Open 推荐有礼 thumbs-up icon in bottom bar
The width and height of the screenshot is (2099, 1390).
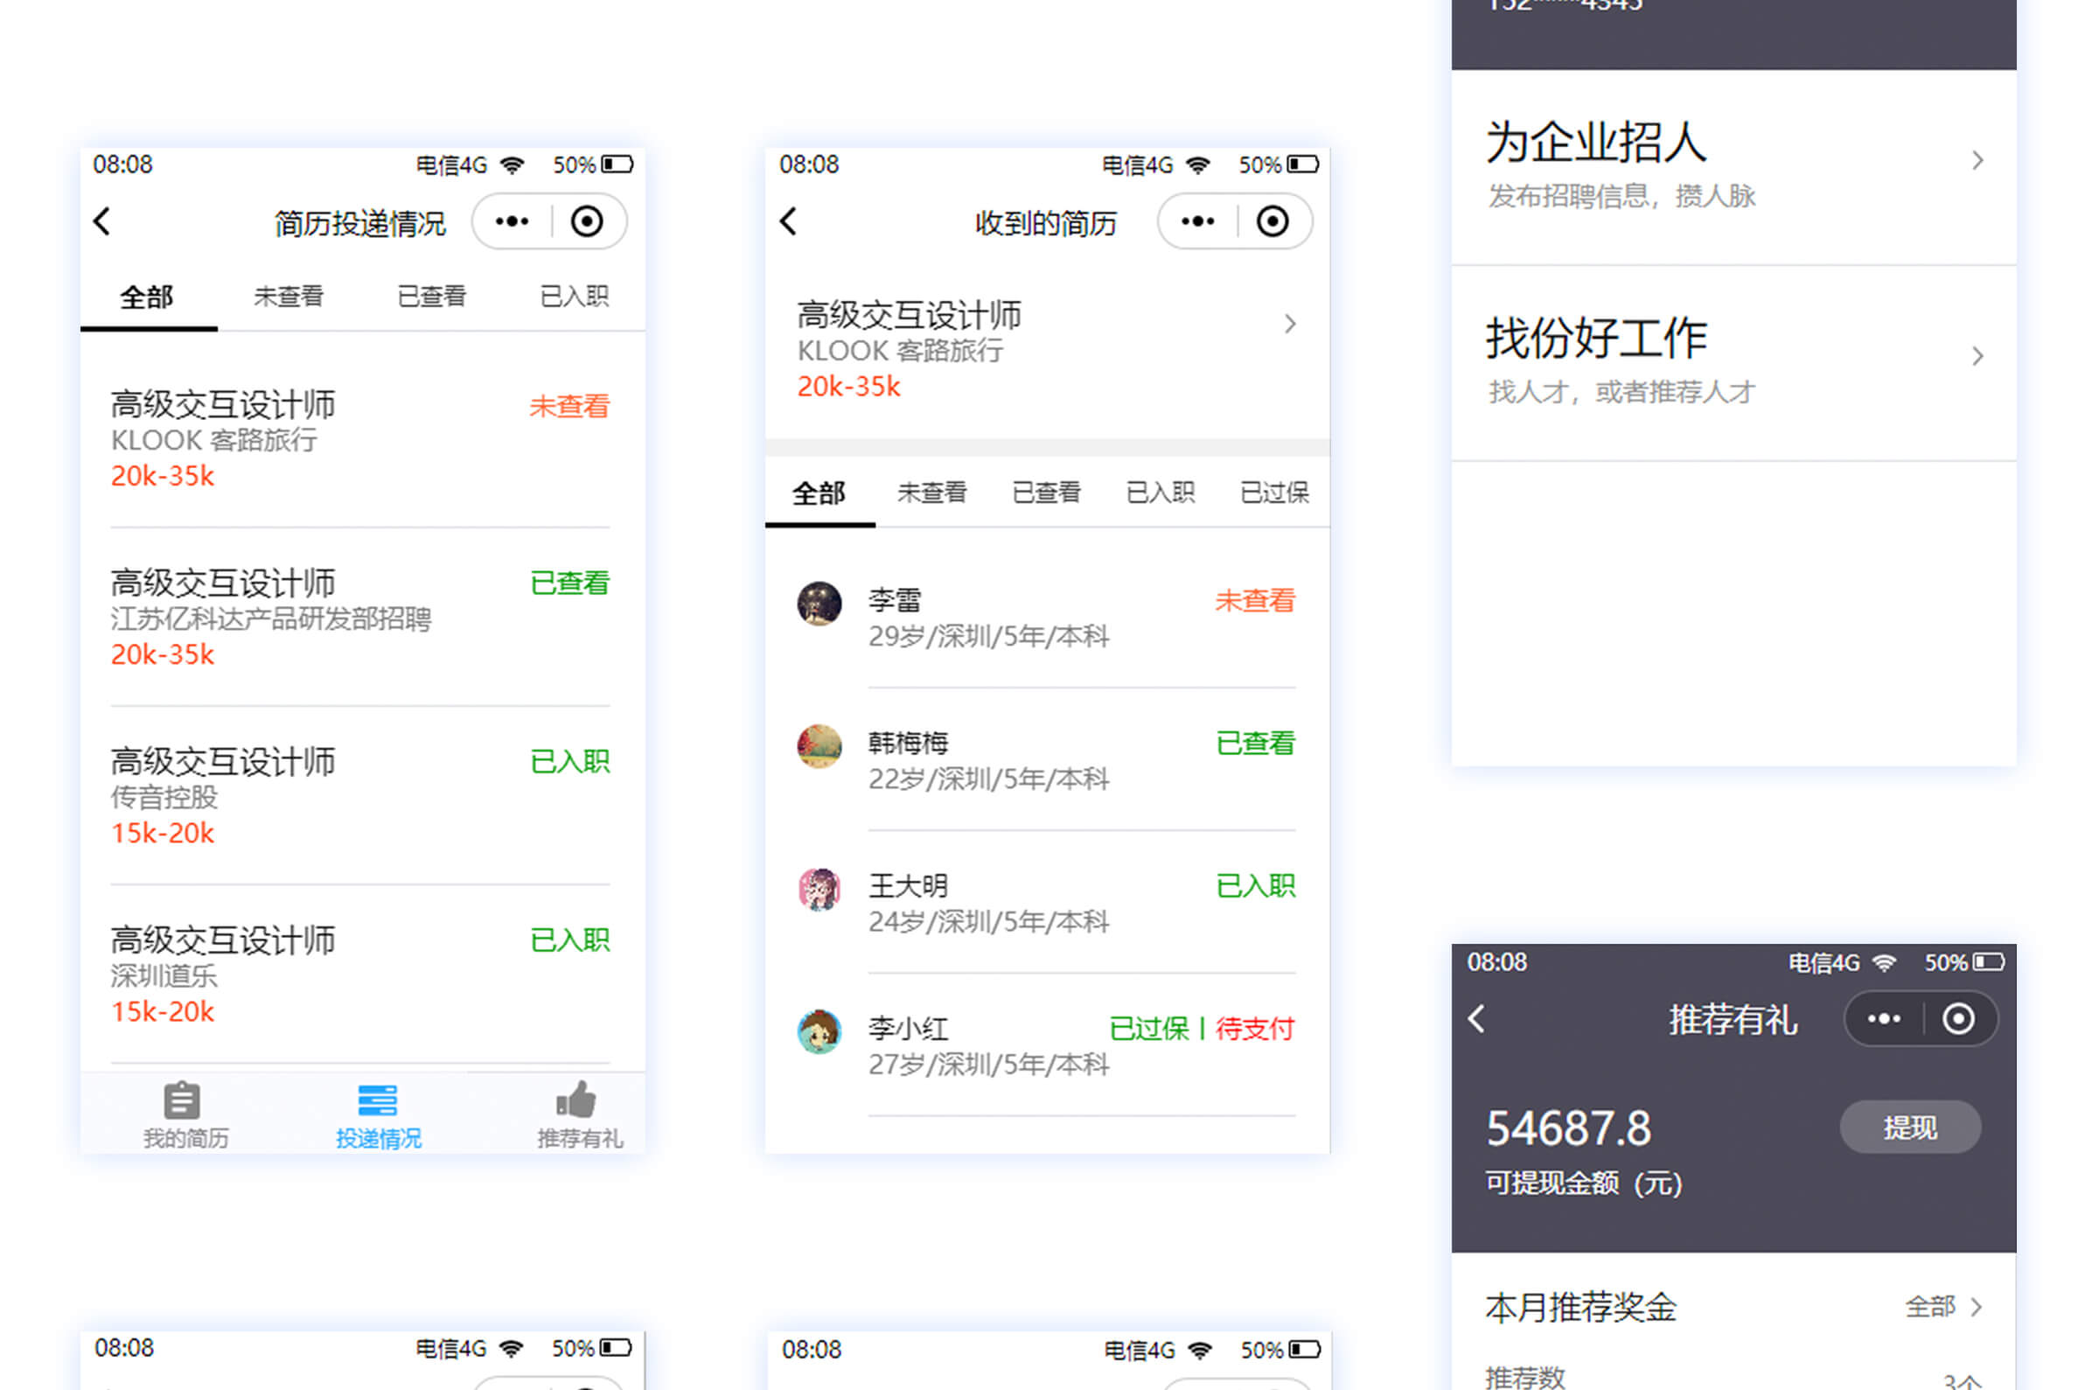pos(576,1101)
